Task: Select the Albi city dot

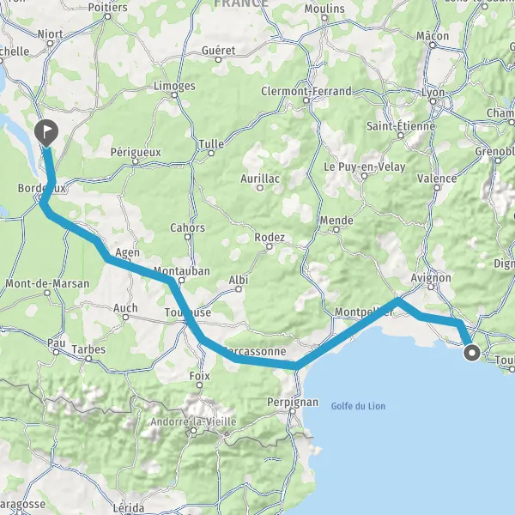Action: pyautogui.click(x=239, y=289)
